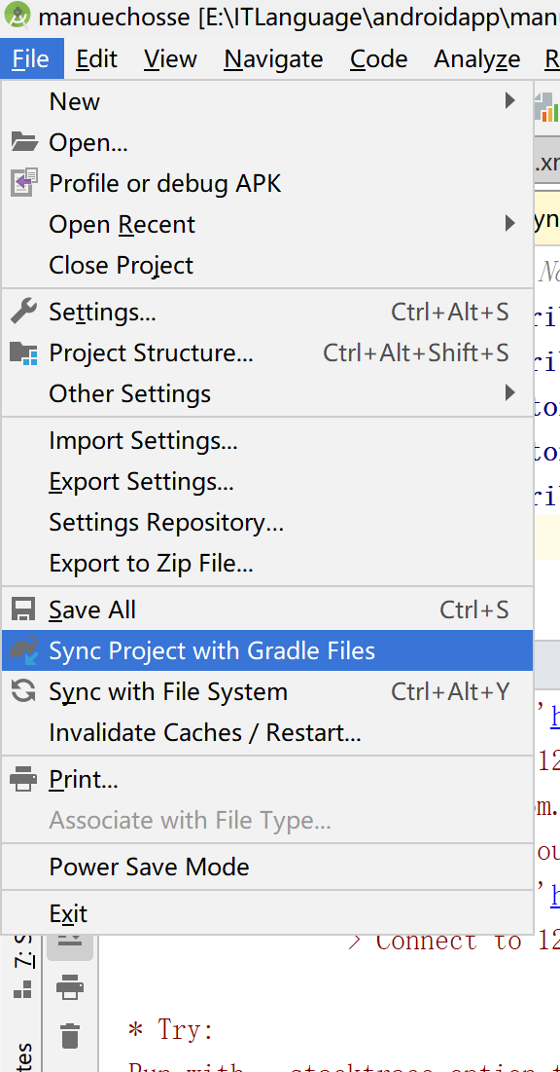This screenshot has height=1072, width=560.
Task: Click the folder icon beside Open
Action: (22, 142)
